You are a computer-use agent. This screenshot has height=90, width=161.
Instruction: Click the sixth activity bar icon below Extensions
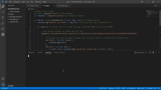coord(3,34)
